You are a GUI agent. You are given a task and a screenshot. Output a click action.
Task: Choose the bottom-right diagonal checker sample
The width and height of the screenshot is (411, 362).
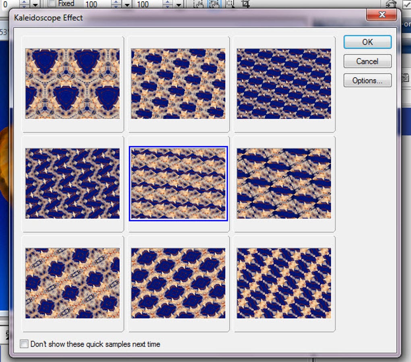284,283
